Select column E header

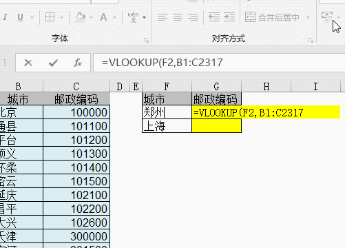coord(136,87)
